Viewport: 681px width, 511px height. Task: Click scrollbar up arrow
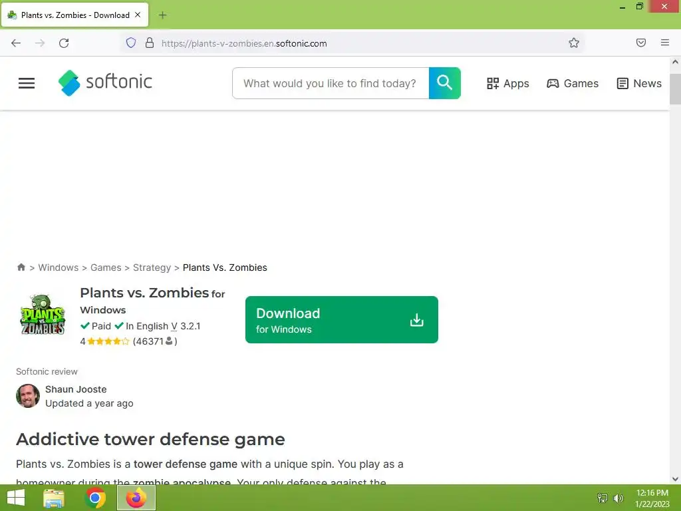point(675,62)
